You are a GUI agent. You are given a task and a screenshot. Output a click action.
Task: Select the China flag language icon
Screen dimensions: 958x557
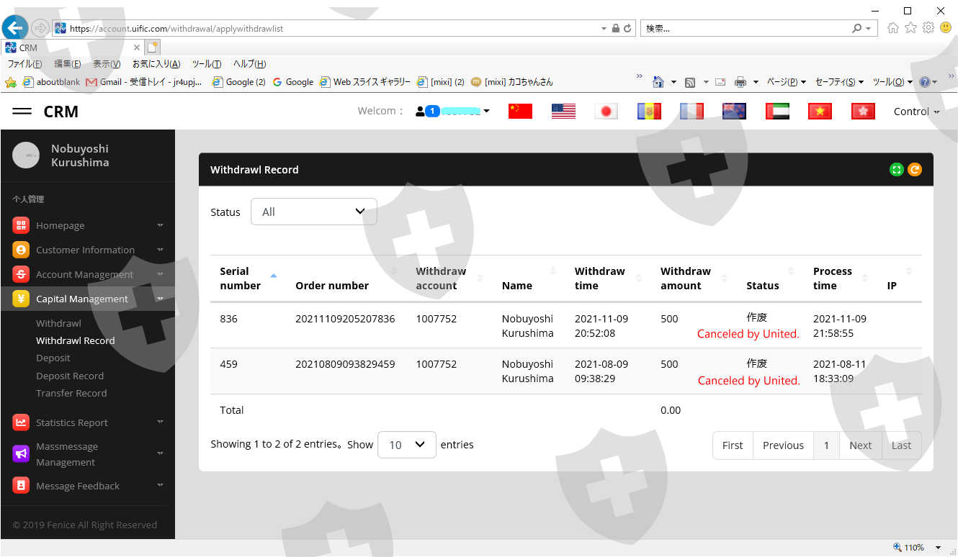point(520,112)
